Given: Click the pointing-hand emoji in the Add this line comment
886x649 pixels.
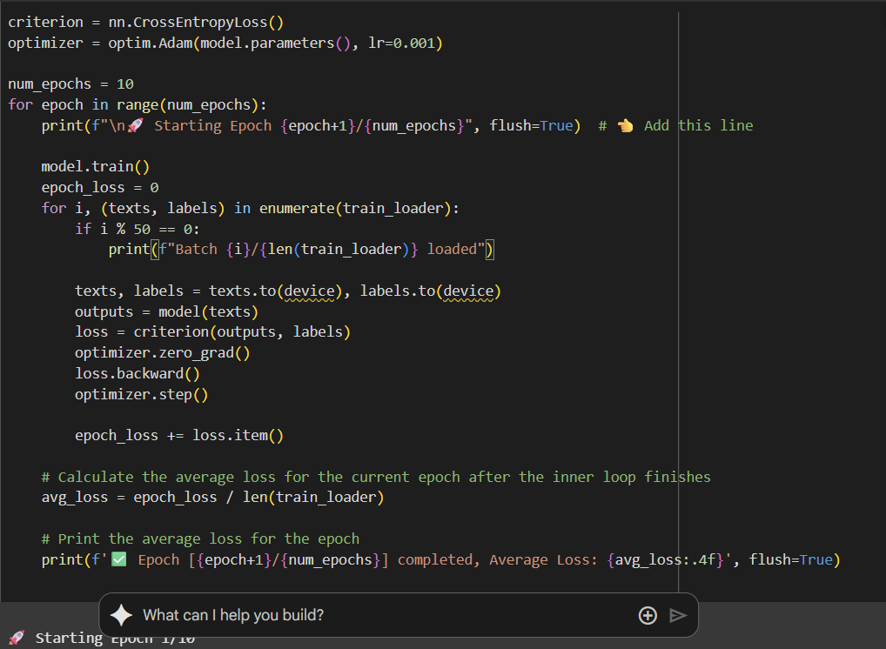Looking at the screenshot, I should (626, 124).
